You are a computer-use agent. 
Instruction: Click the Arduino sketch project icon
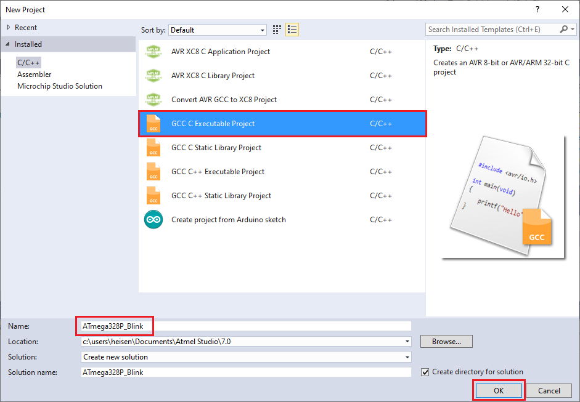pyautogui.click(x=153, y=220)
